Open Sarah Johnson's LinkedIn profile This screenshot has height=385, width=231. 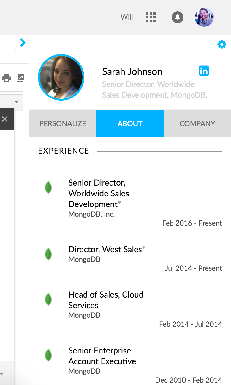click(204, 71)
